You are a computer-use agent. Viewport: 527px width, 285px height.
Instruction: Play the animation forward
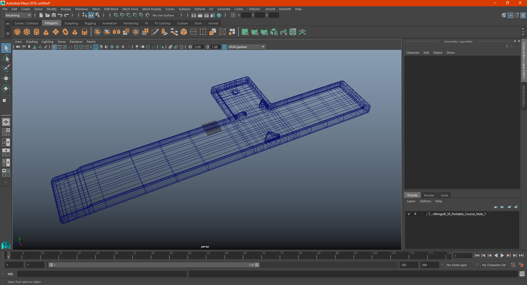[x=502, y=255]
